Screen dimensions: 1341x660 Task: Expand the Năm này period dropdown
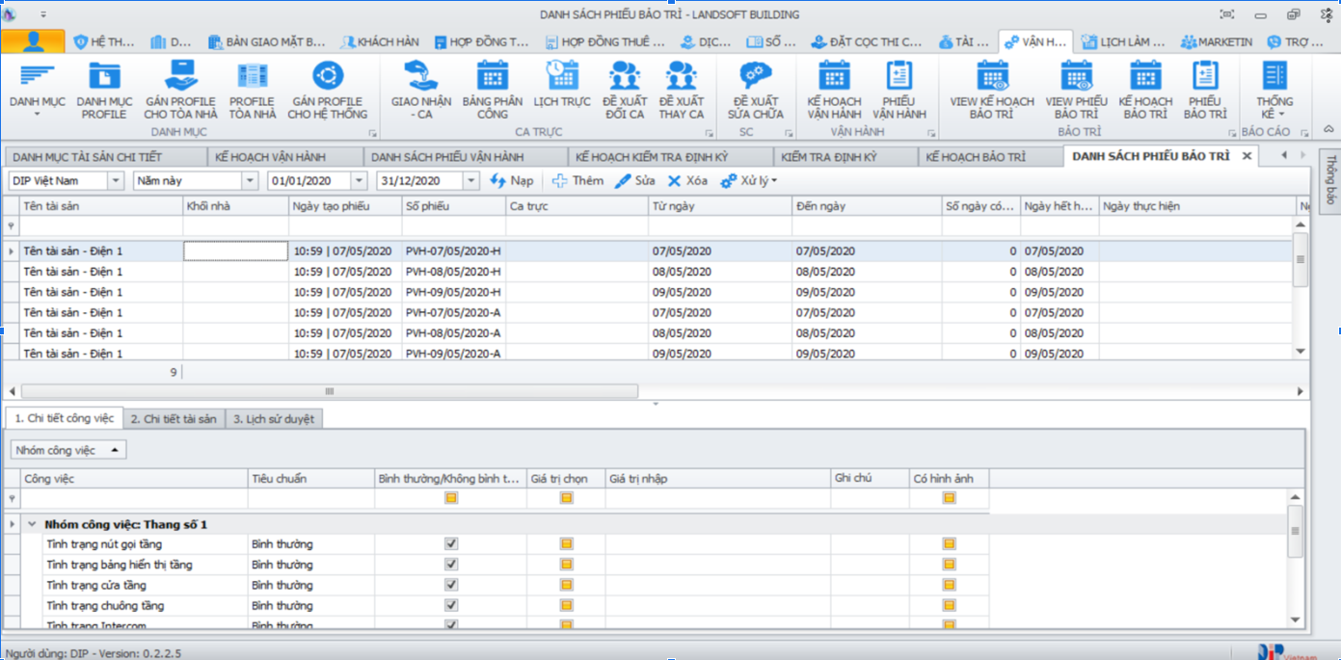[253, 180]
